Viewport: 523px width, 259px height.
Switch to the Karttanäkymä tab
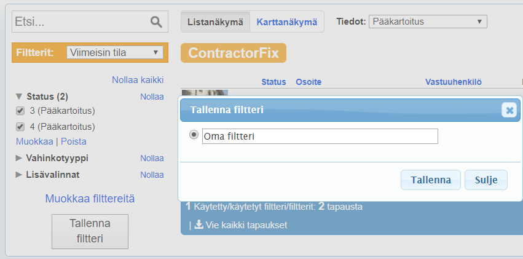pos(287,22)
